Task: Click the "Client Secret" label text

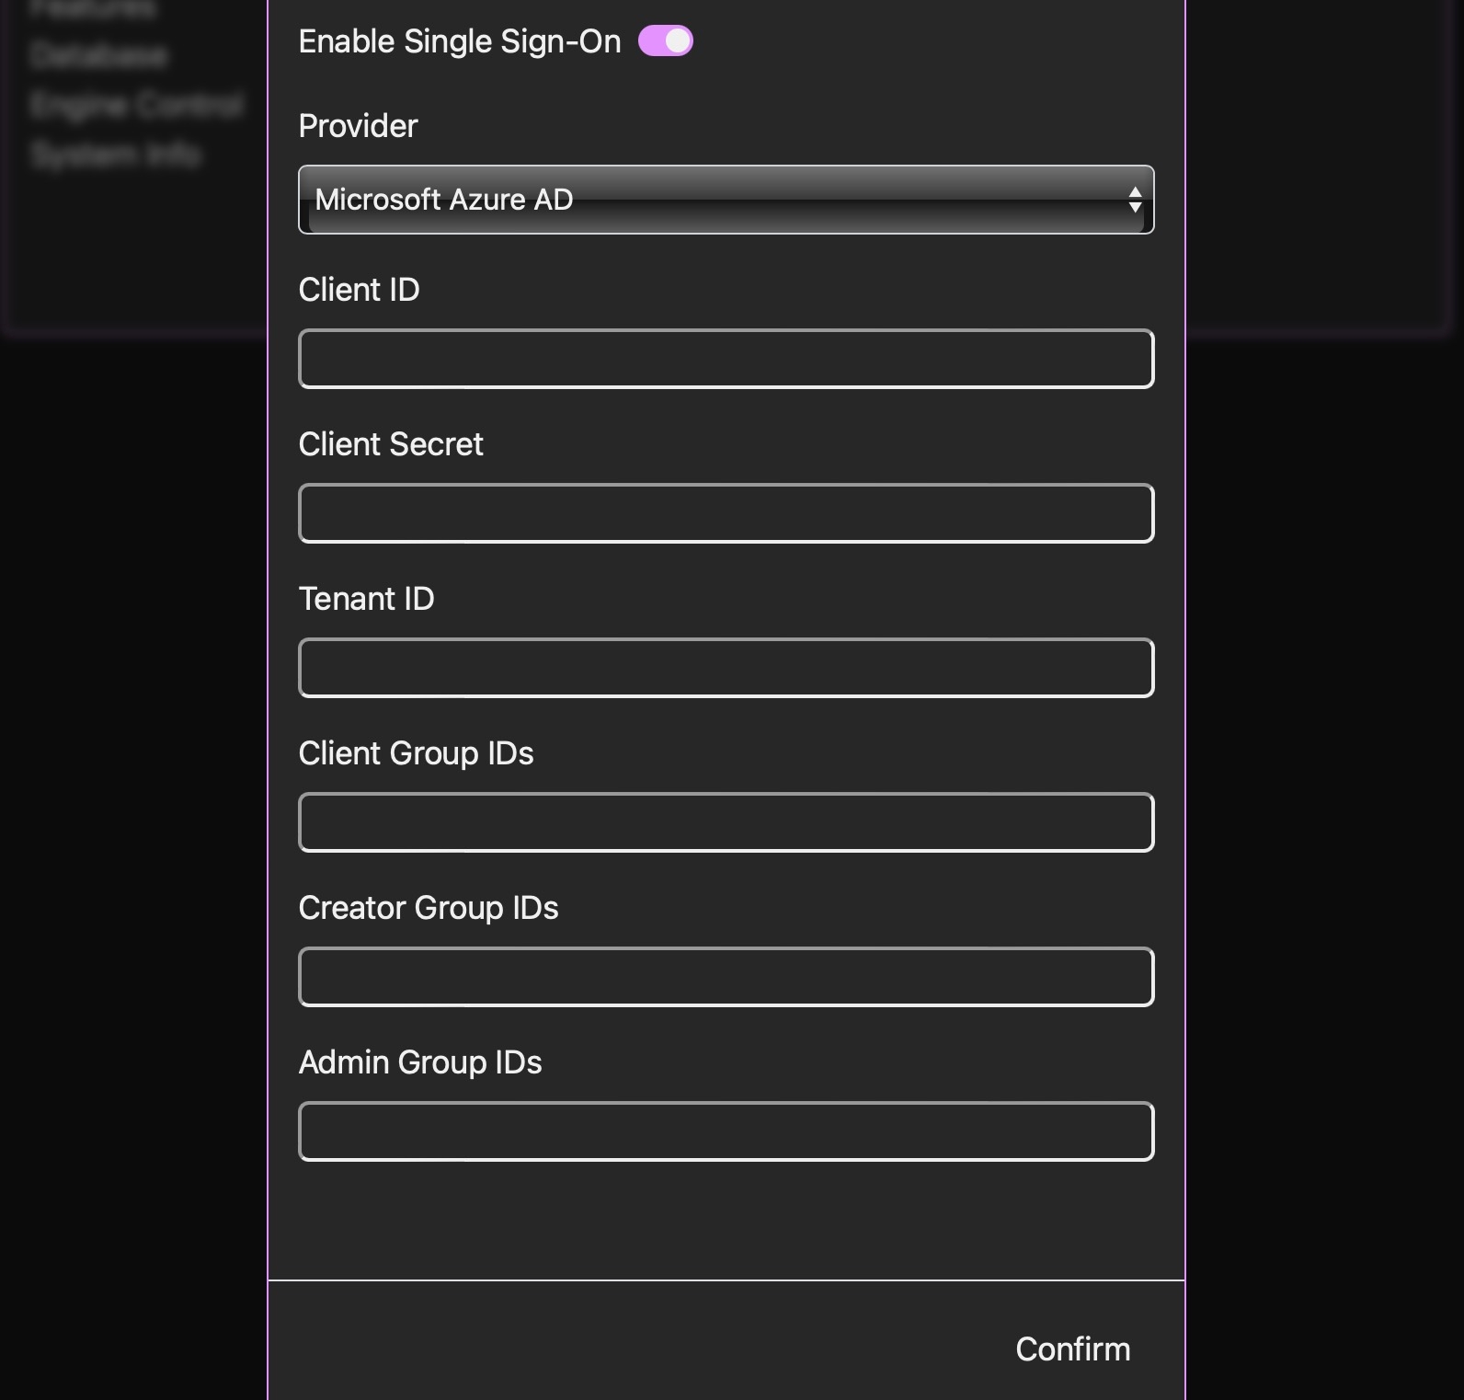Action: tap(391, 444)
